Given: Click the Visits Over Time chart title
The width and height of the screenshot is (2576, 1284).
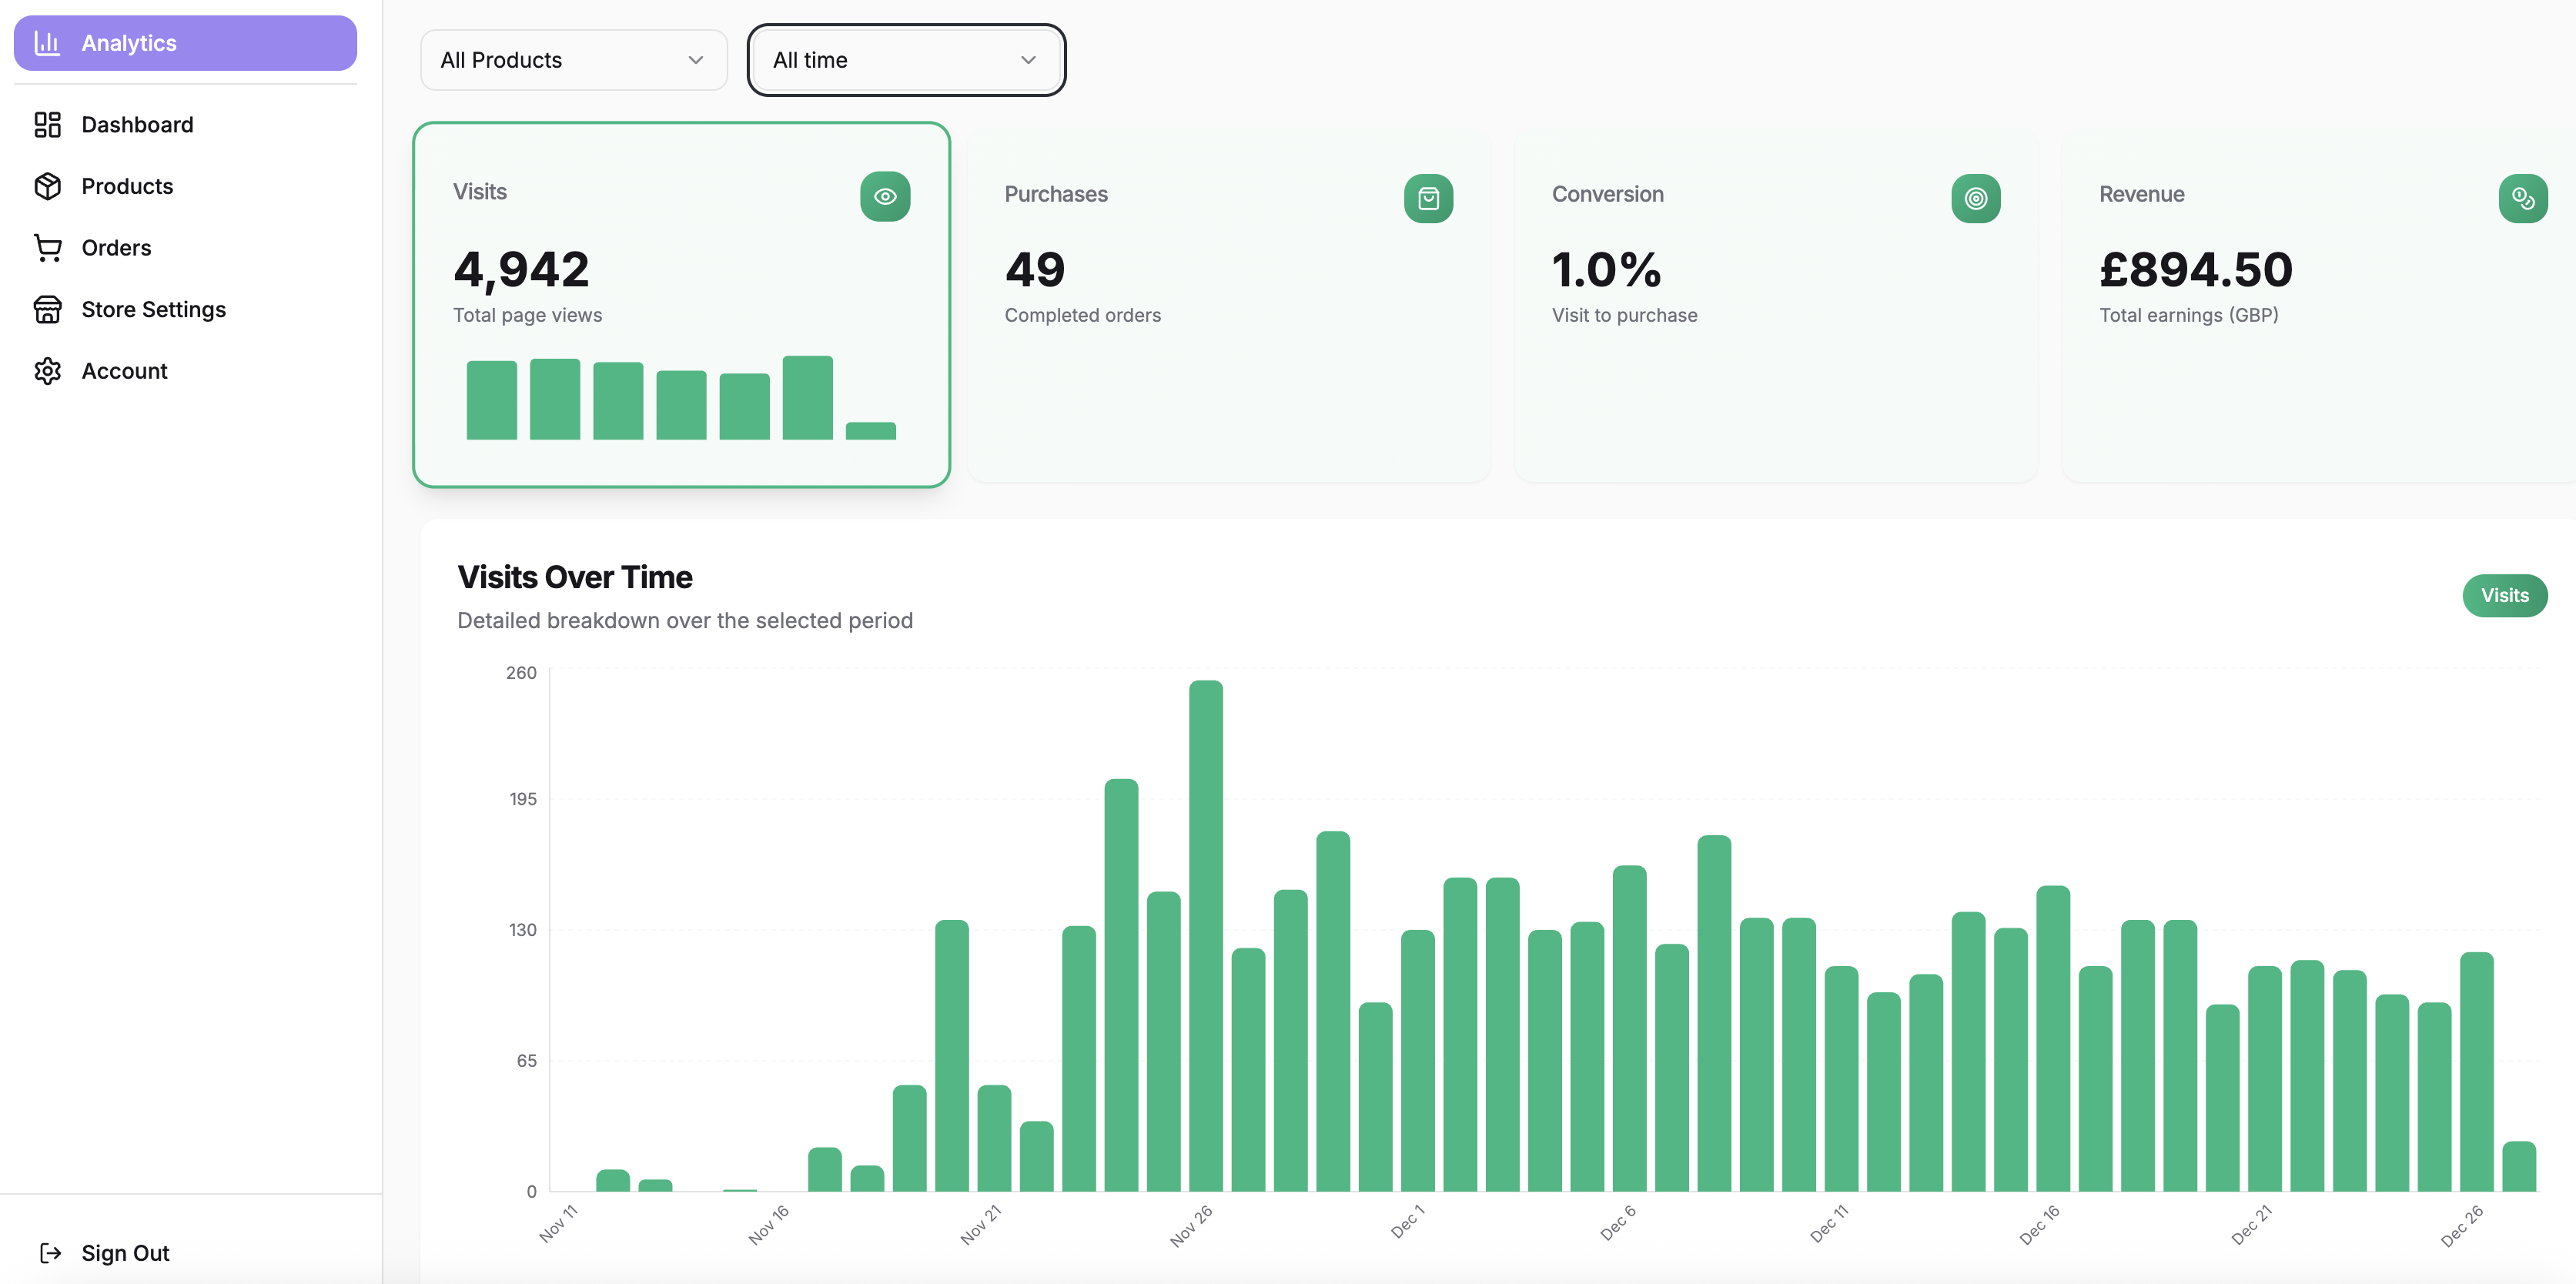Looking at the screenshot, I should tap(575, 577).
